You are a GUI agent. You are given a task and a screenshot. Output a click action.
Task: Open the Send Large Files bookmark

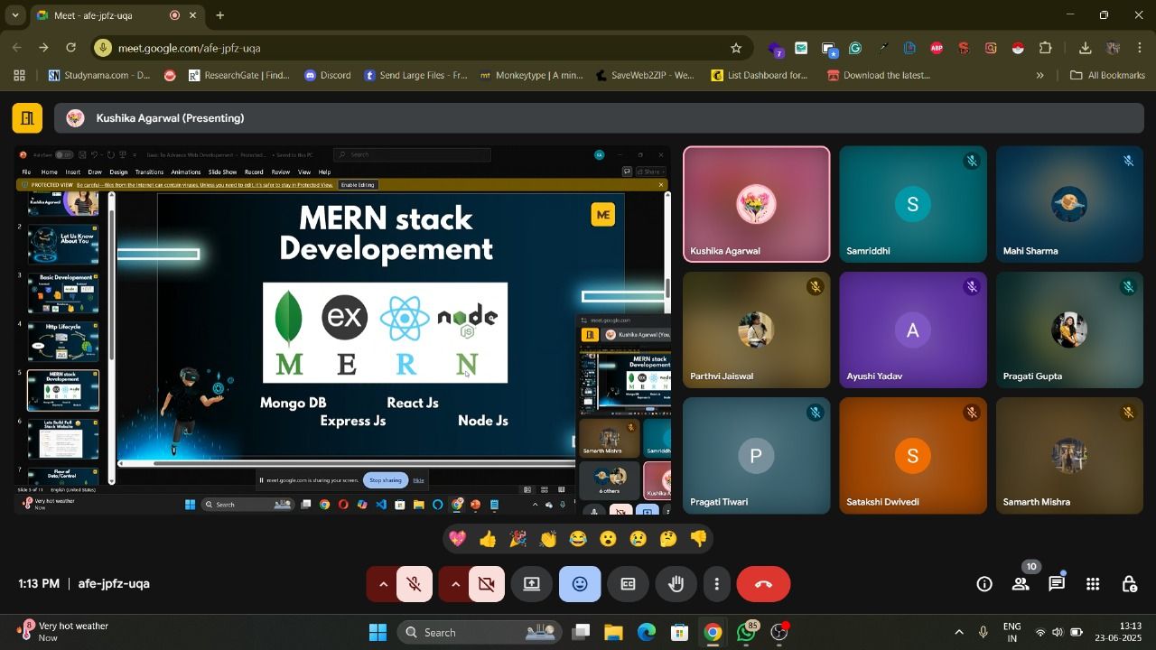(415, 75)
